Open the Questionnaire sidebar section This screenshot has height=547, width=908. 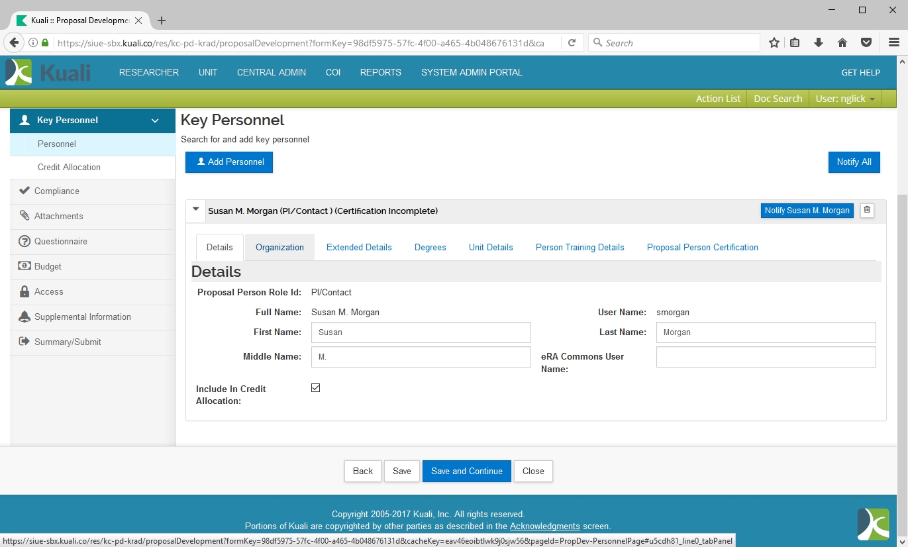click(60, 241)
